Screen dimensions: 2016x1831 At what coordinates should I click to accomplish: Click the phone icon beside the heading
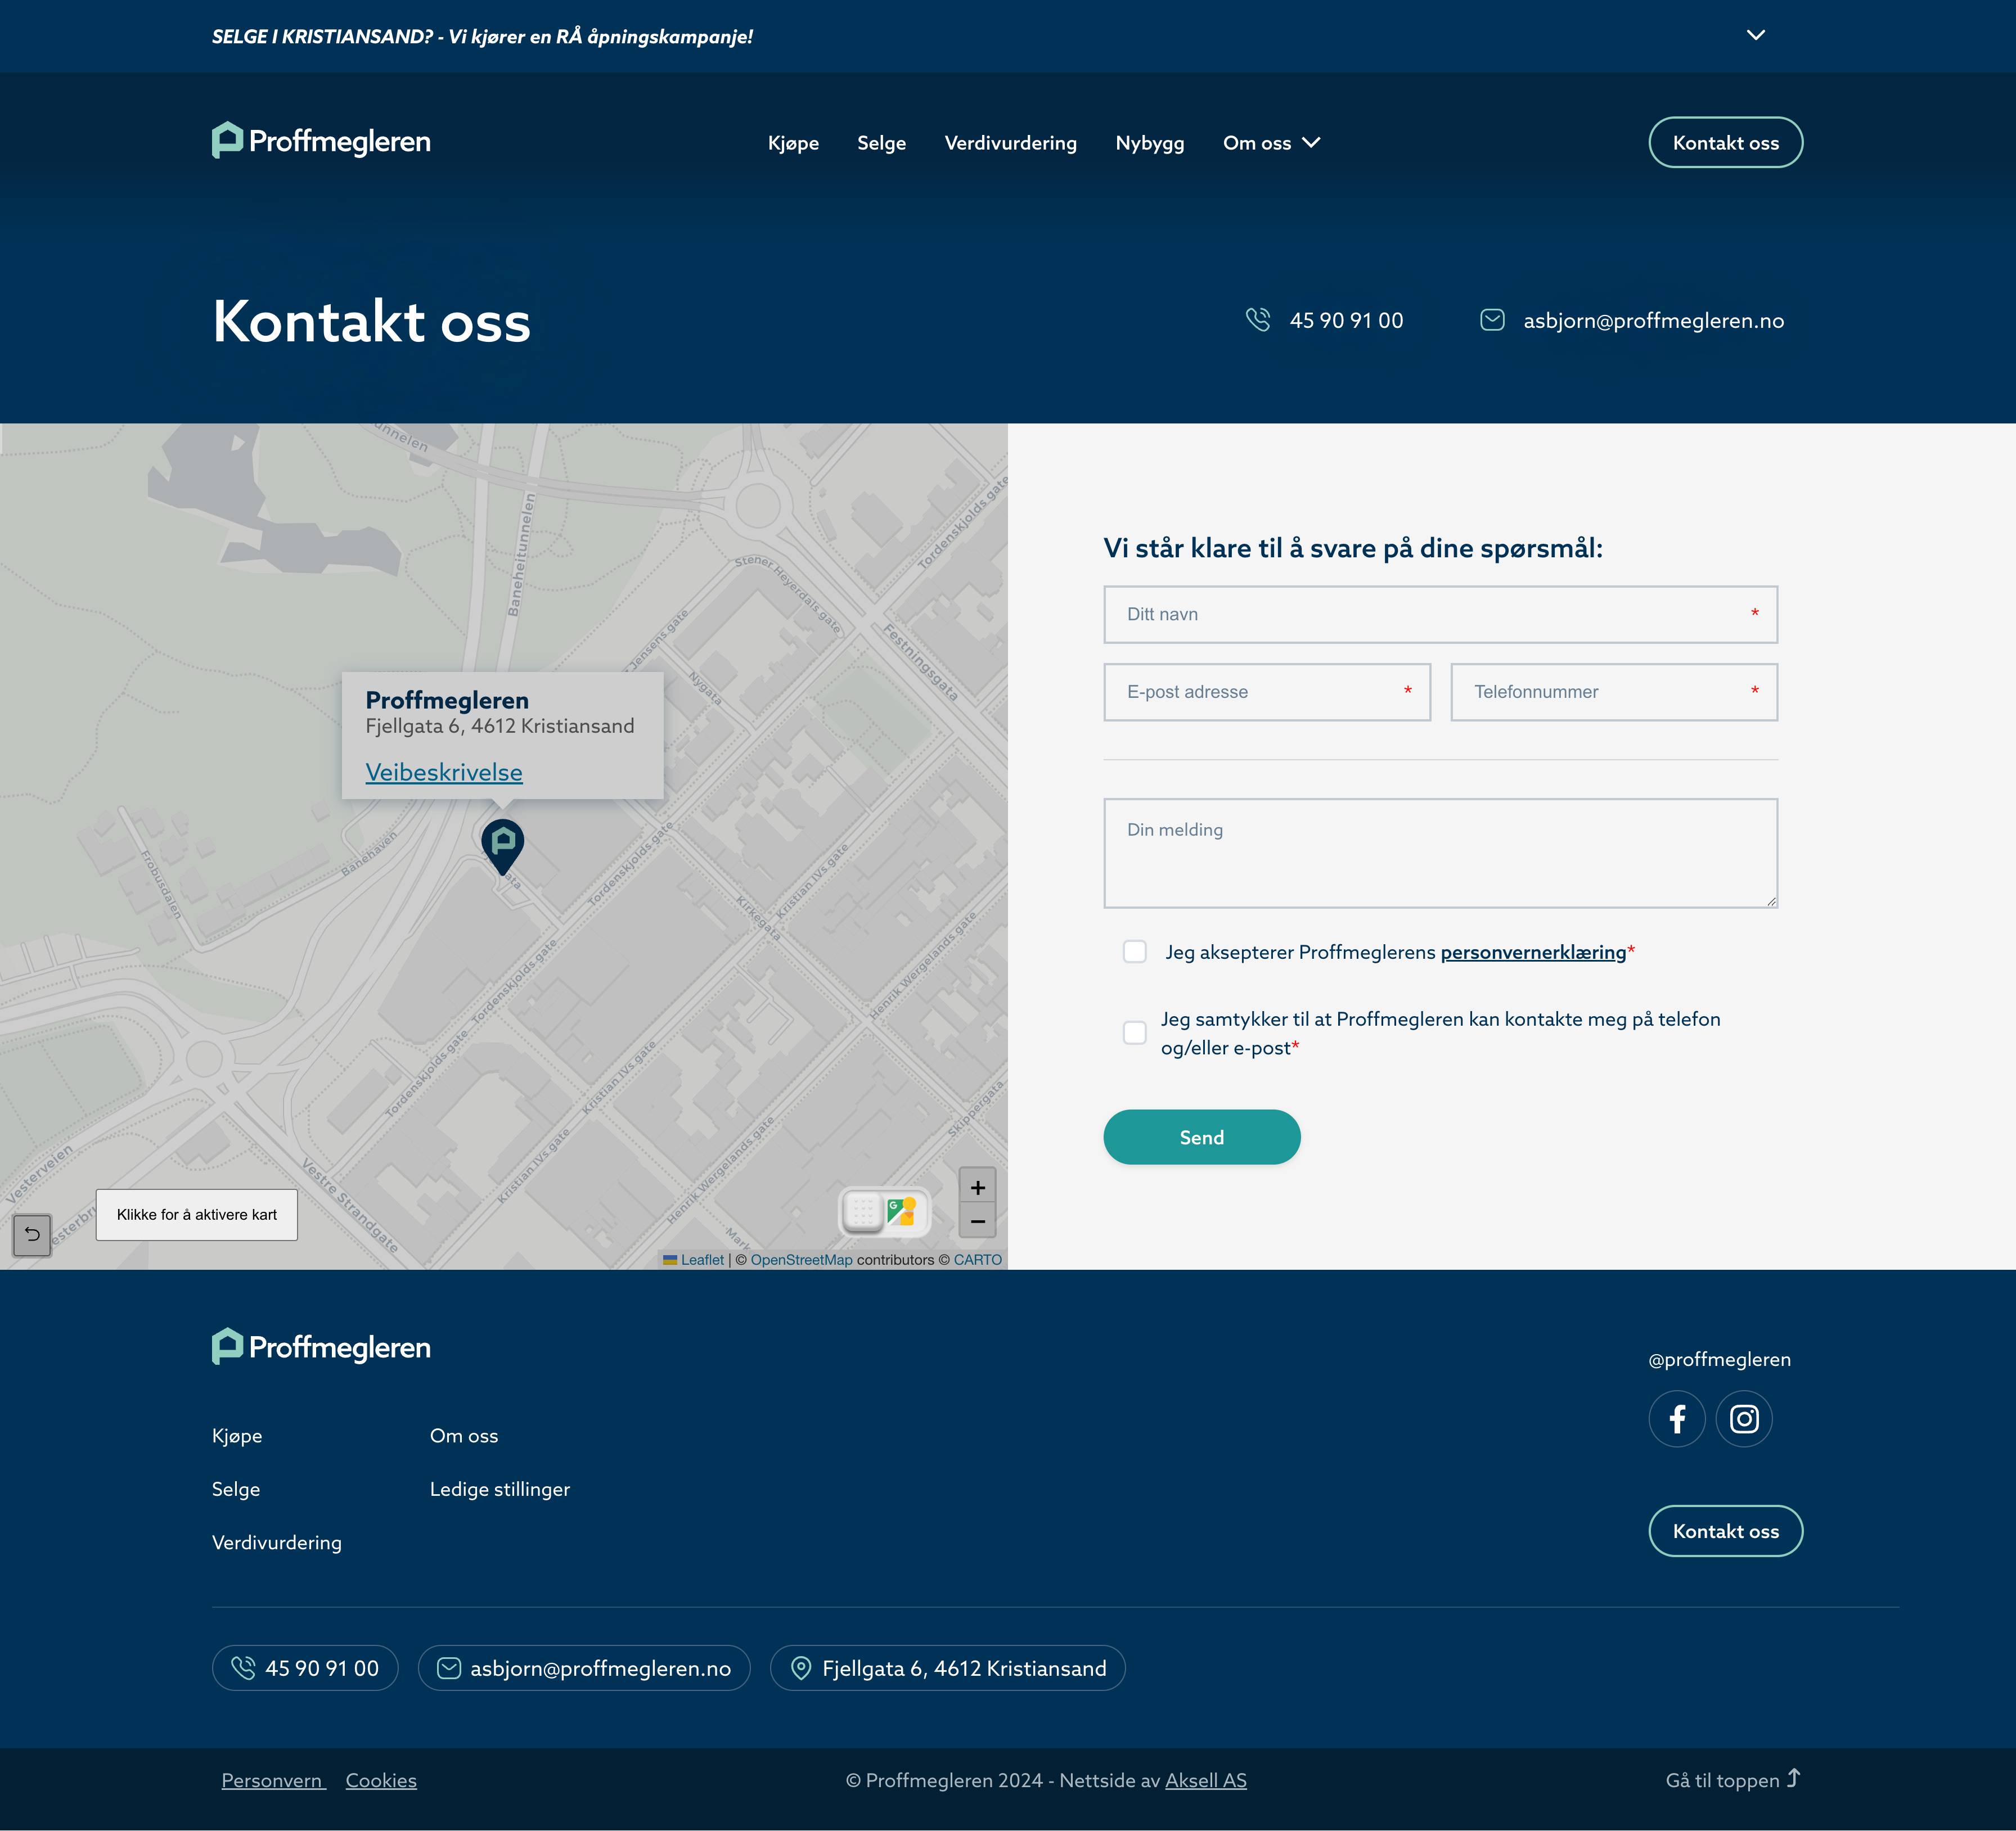tap(1258, 320)
